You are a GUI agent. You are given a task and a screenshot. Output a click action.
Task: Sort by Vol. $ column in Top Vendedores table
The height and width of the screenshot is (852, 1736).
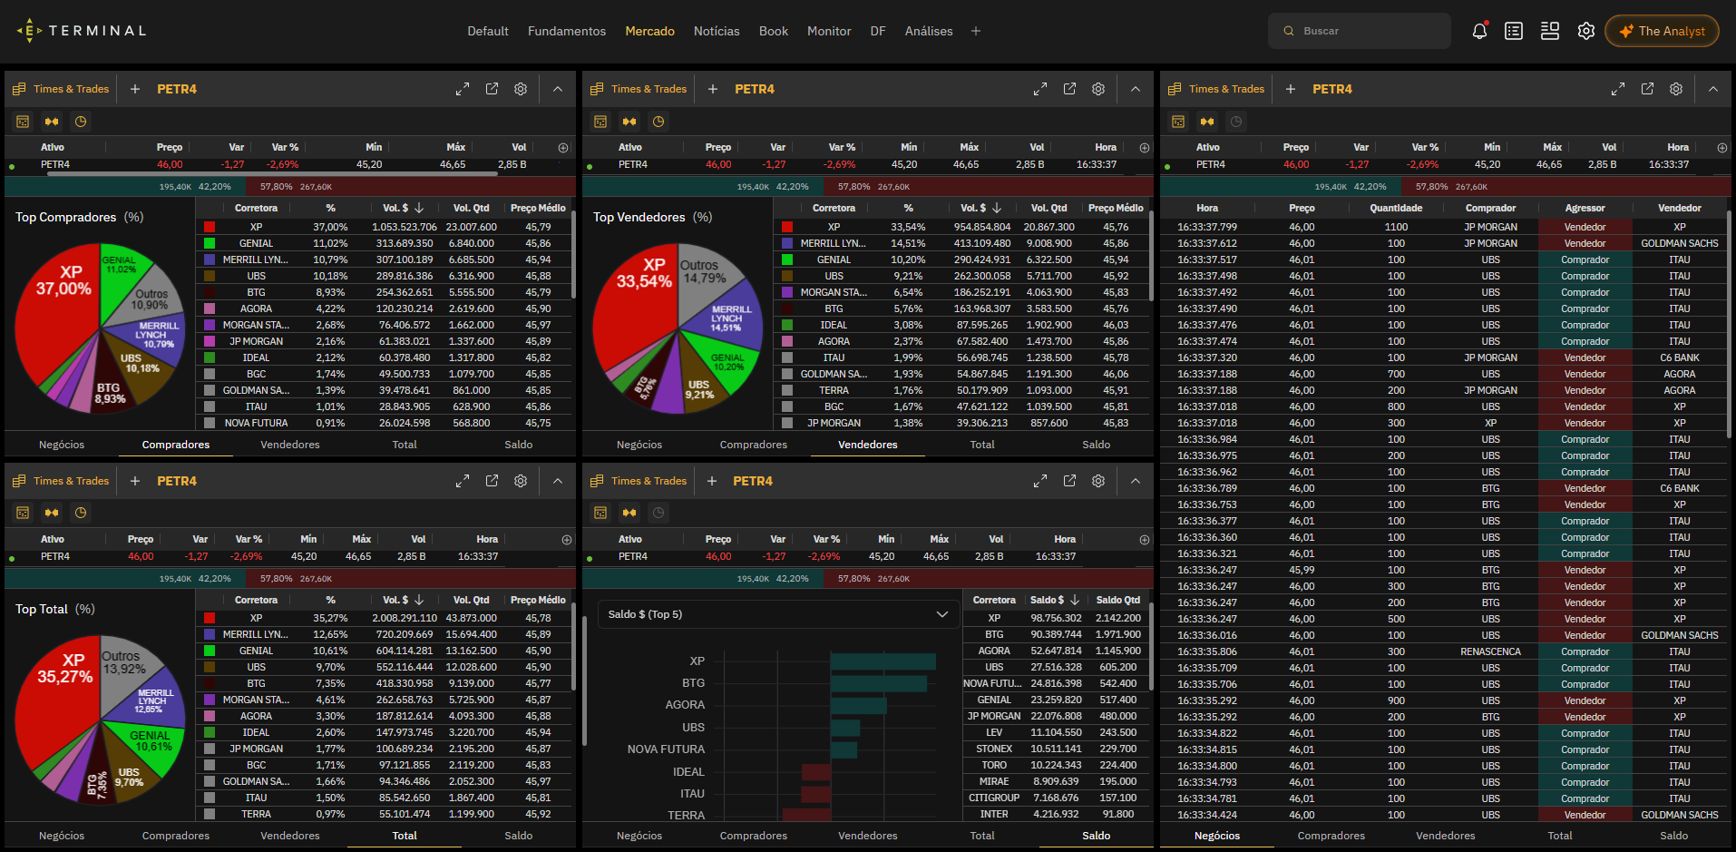coord(980,208)
